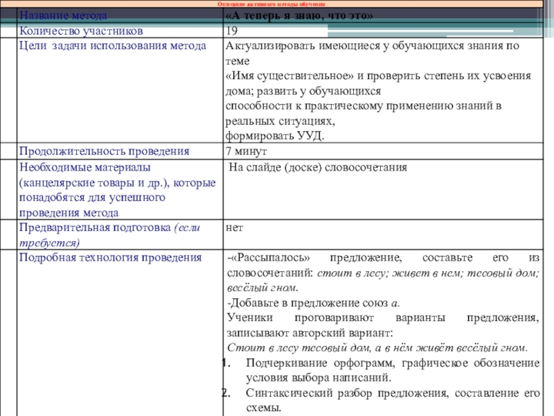Select list item 2 "Синтаксический разбор предложения"

tap(391, 393)
